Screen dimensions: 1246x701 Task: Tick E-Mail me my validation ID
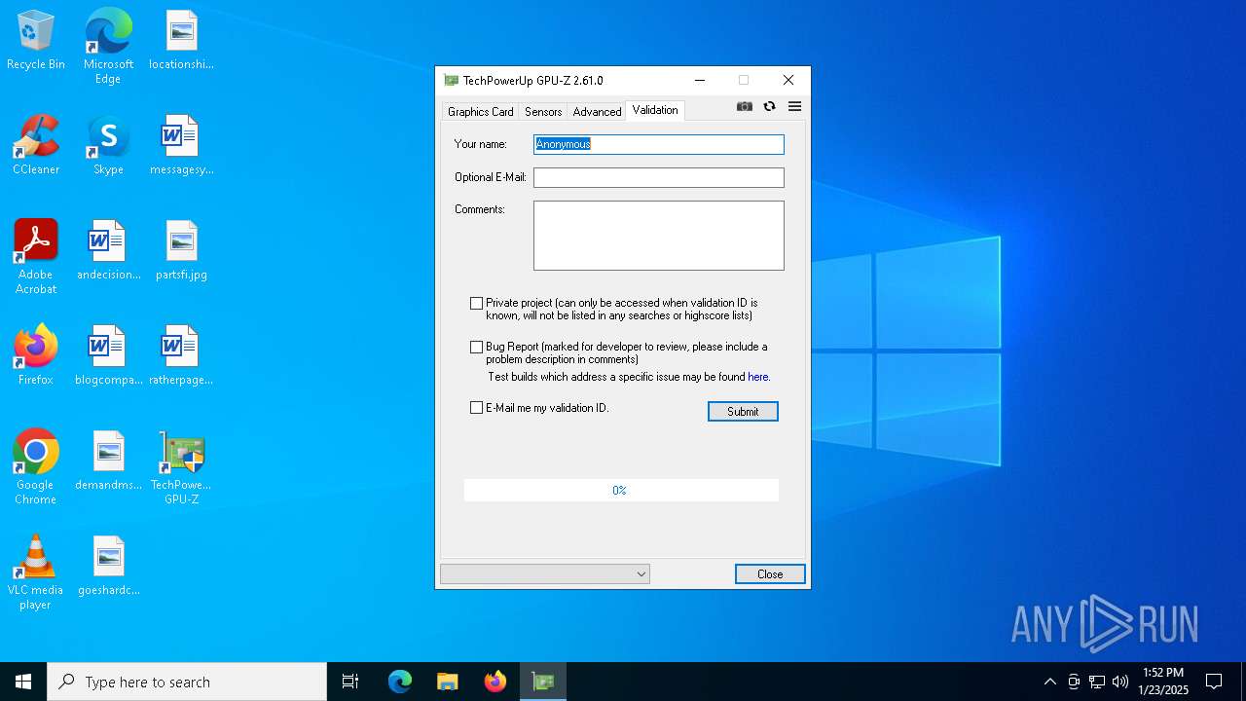(476, 408)
